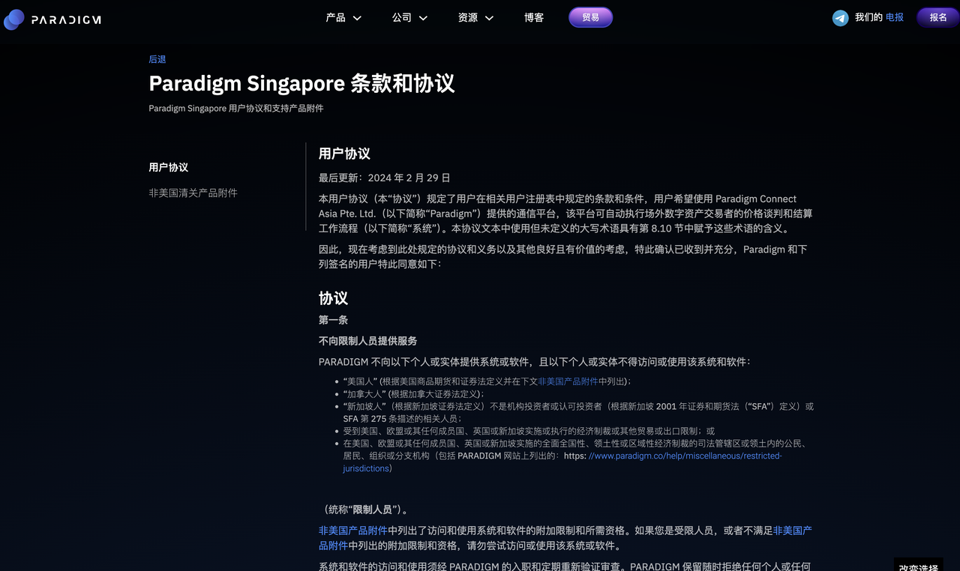Image resolution: width=960 pixels, height=571 pixels.
Task: Open the first 非美国产品附件 link in the list
Action: tap(568, 381)
